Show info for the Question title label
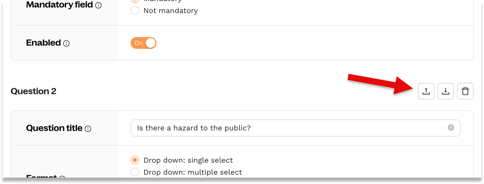 click(88, 129)
